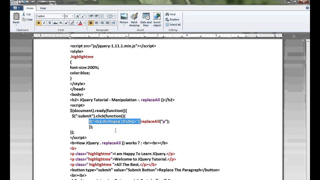The width and height of the screenshot is (320, 180).
Task: Click the first-line indent marker on the ruler
Action: pyautogui.click(x=70, y=34)
